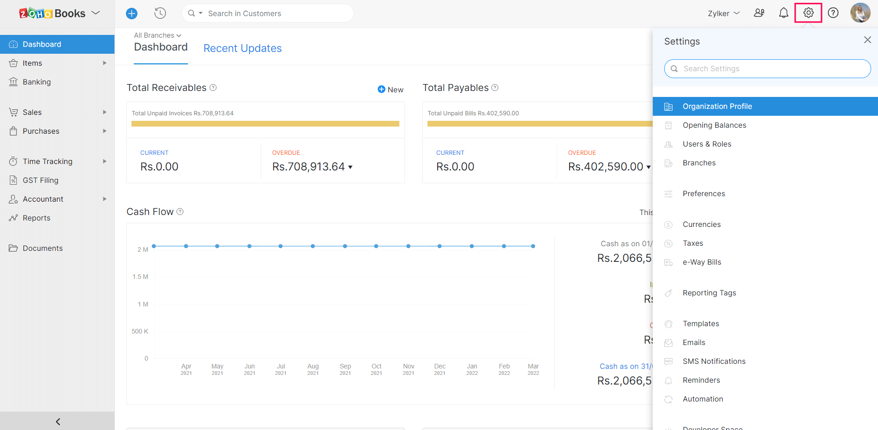Open the referral contacts icon in header

tap(759, 13)
